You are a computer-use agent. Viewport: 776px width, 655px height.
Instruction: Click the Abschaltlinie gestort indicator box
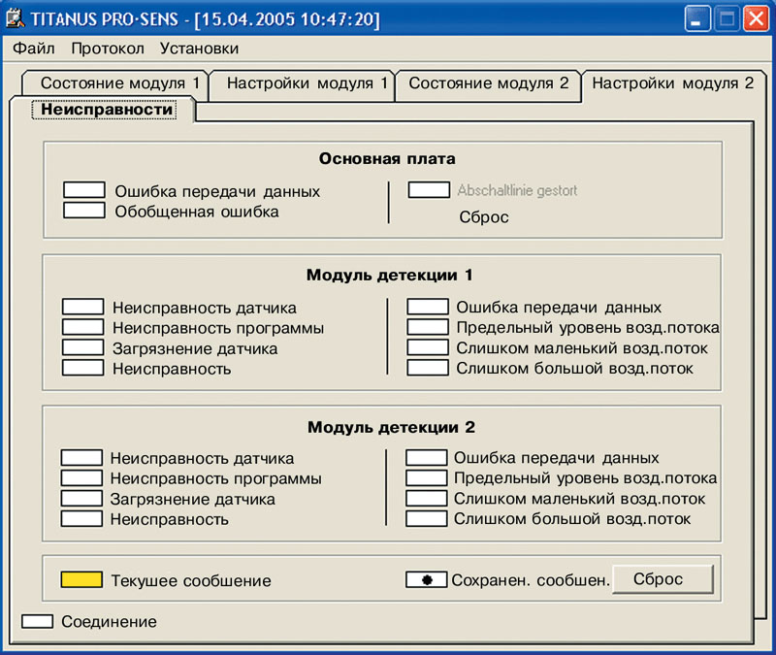tap(429, 189)
